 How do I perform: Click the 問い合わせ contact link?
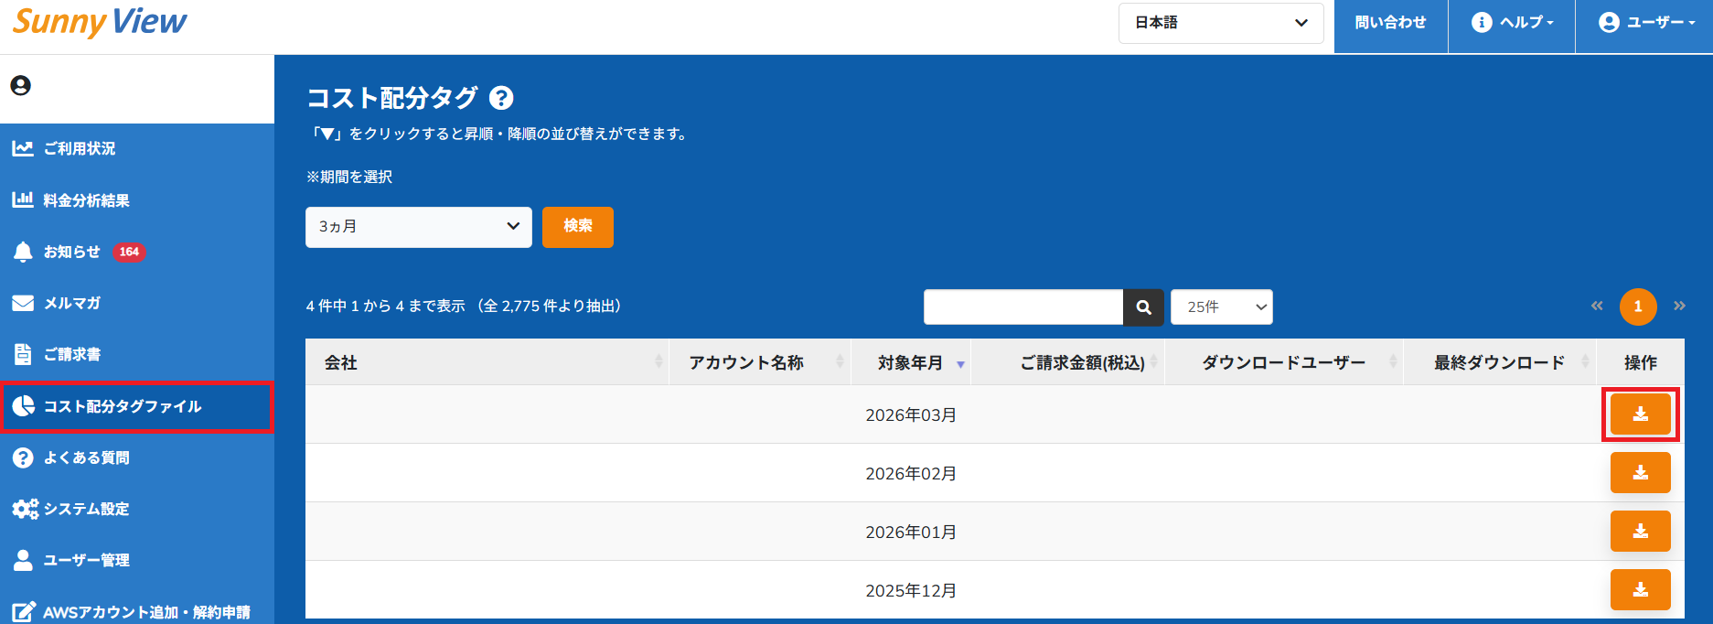point(1390,23)
